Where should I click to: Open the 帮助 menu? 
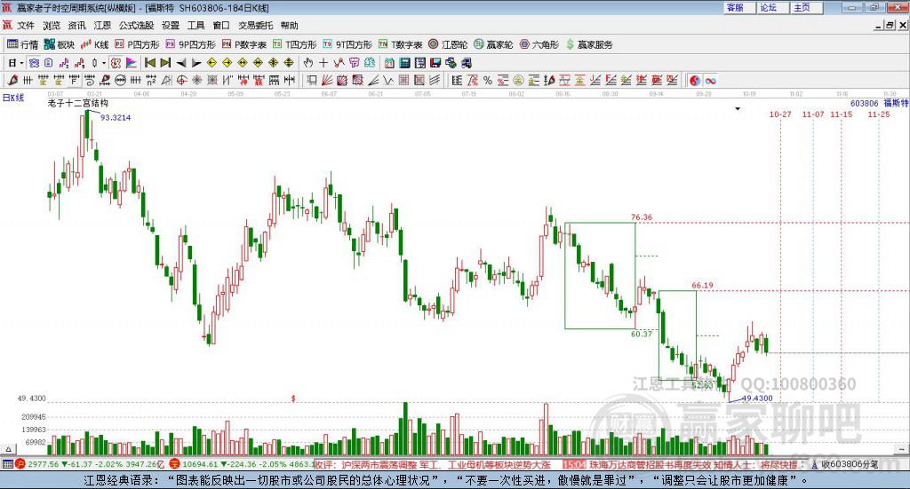tap(289, 26)
